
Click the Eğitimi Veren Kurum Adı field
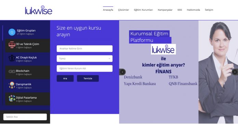point(84,69)
